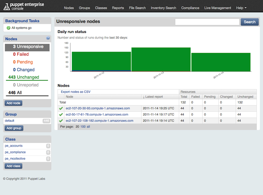Open the Compliance menu item
263x195 pixels.
[x=191, y=8]
